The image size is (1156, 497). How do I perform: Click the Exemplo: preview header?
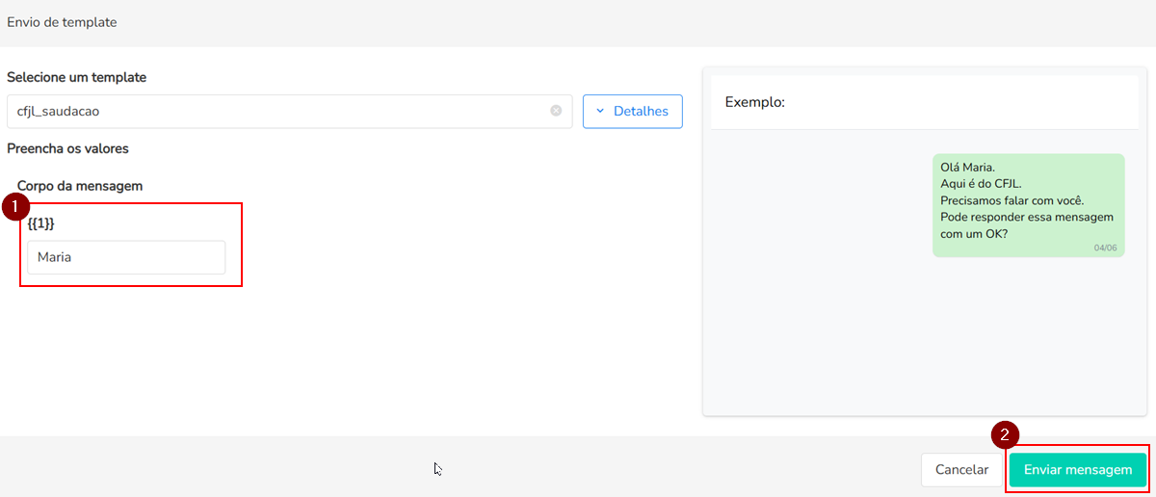pos(755,101)
